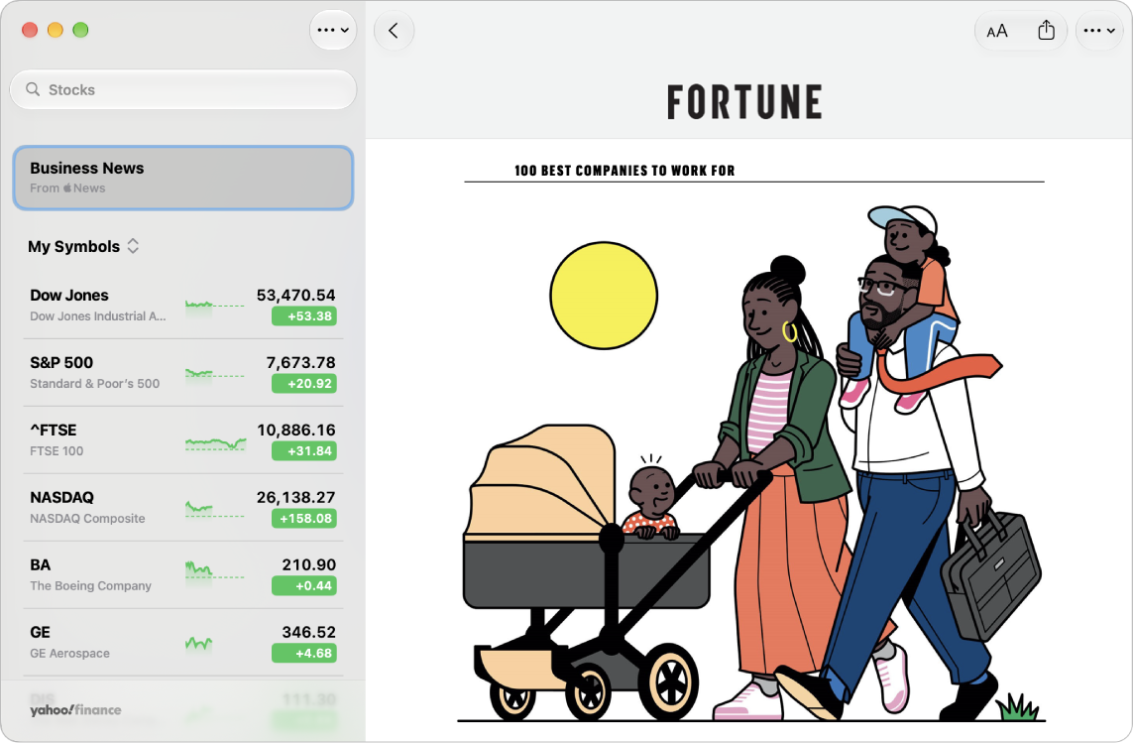This screenshot has height=744, width=1134.
Task: Click the Boeing price 210.90
Action: click(309, 563)
